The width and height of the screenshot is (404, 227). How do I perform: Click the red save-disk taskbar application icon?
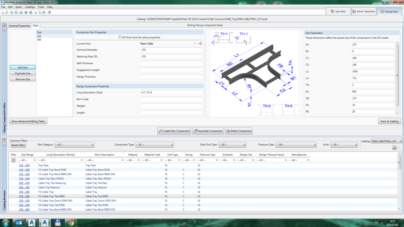point(58,223)
